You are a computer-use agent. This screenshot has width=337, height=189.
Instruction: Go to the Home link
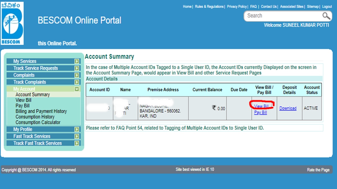187,6
